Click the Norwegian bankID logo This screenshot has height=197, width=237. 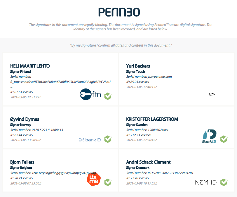tap(90, 140)
